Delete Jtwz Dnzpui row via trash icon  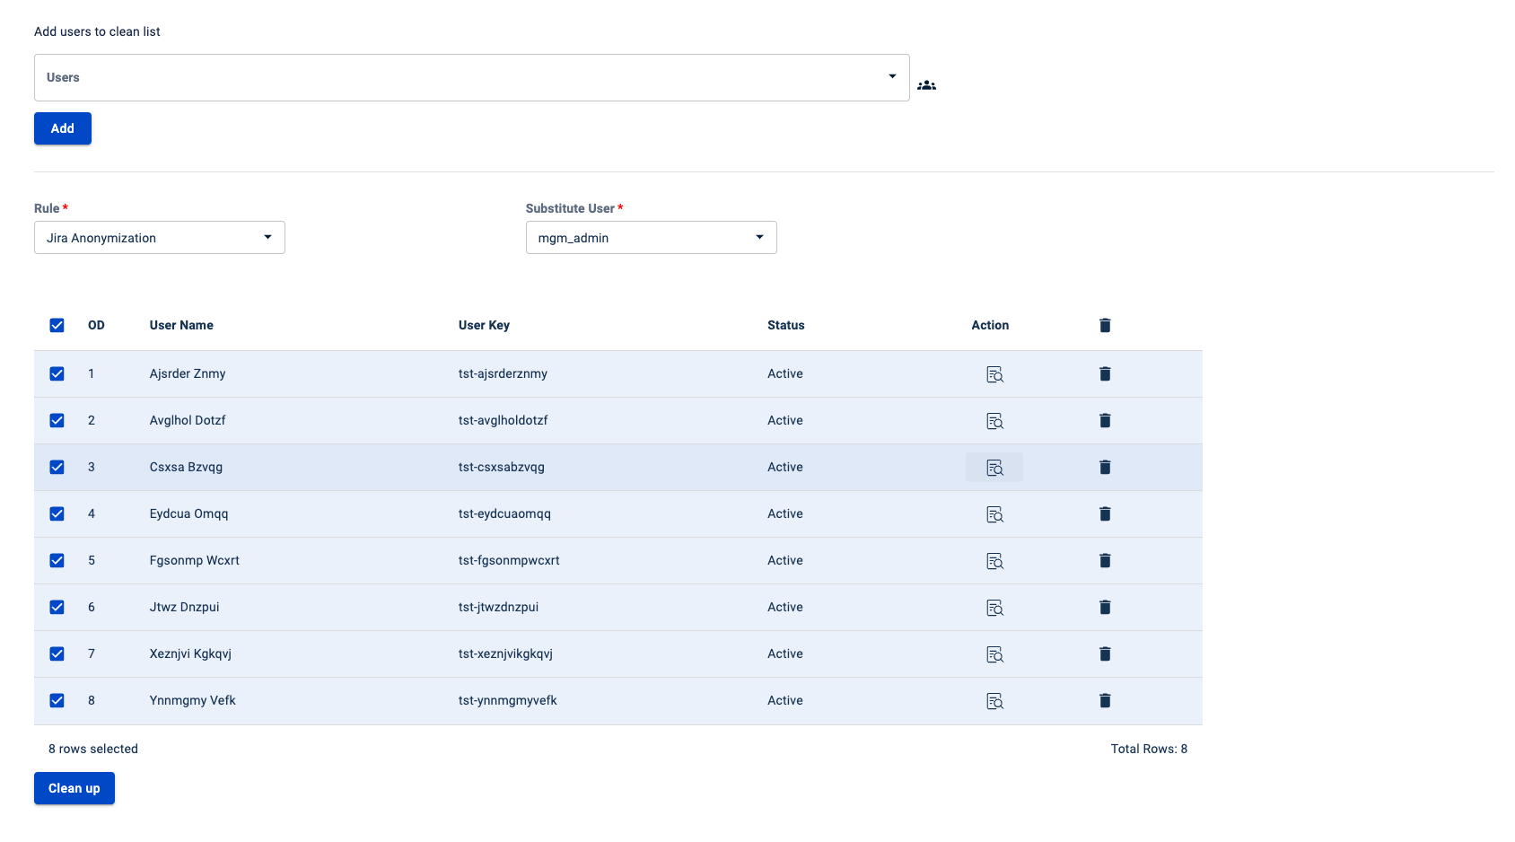coord(1105,608)
